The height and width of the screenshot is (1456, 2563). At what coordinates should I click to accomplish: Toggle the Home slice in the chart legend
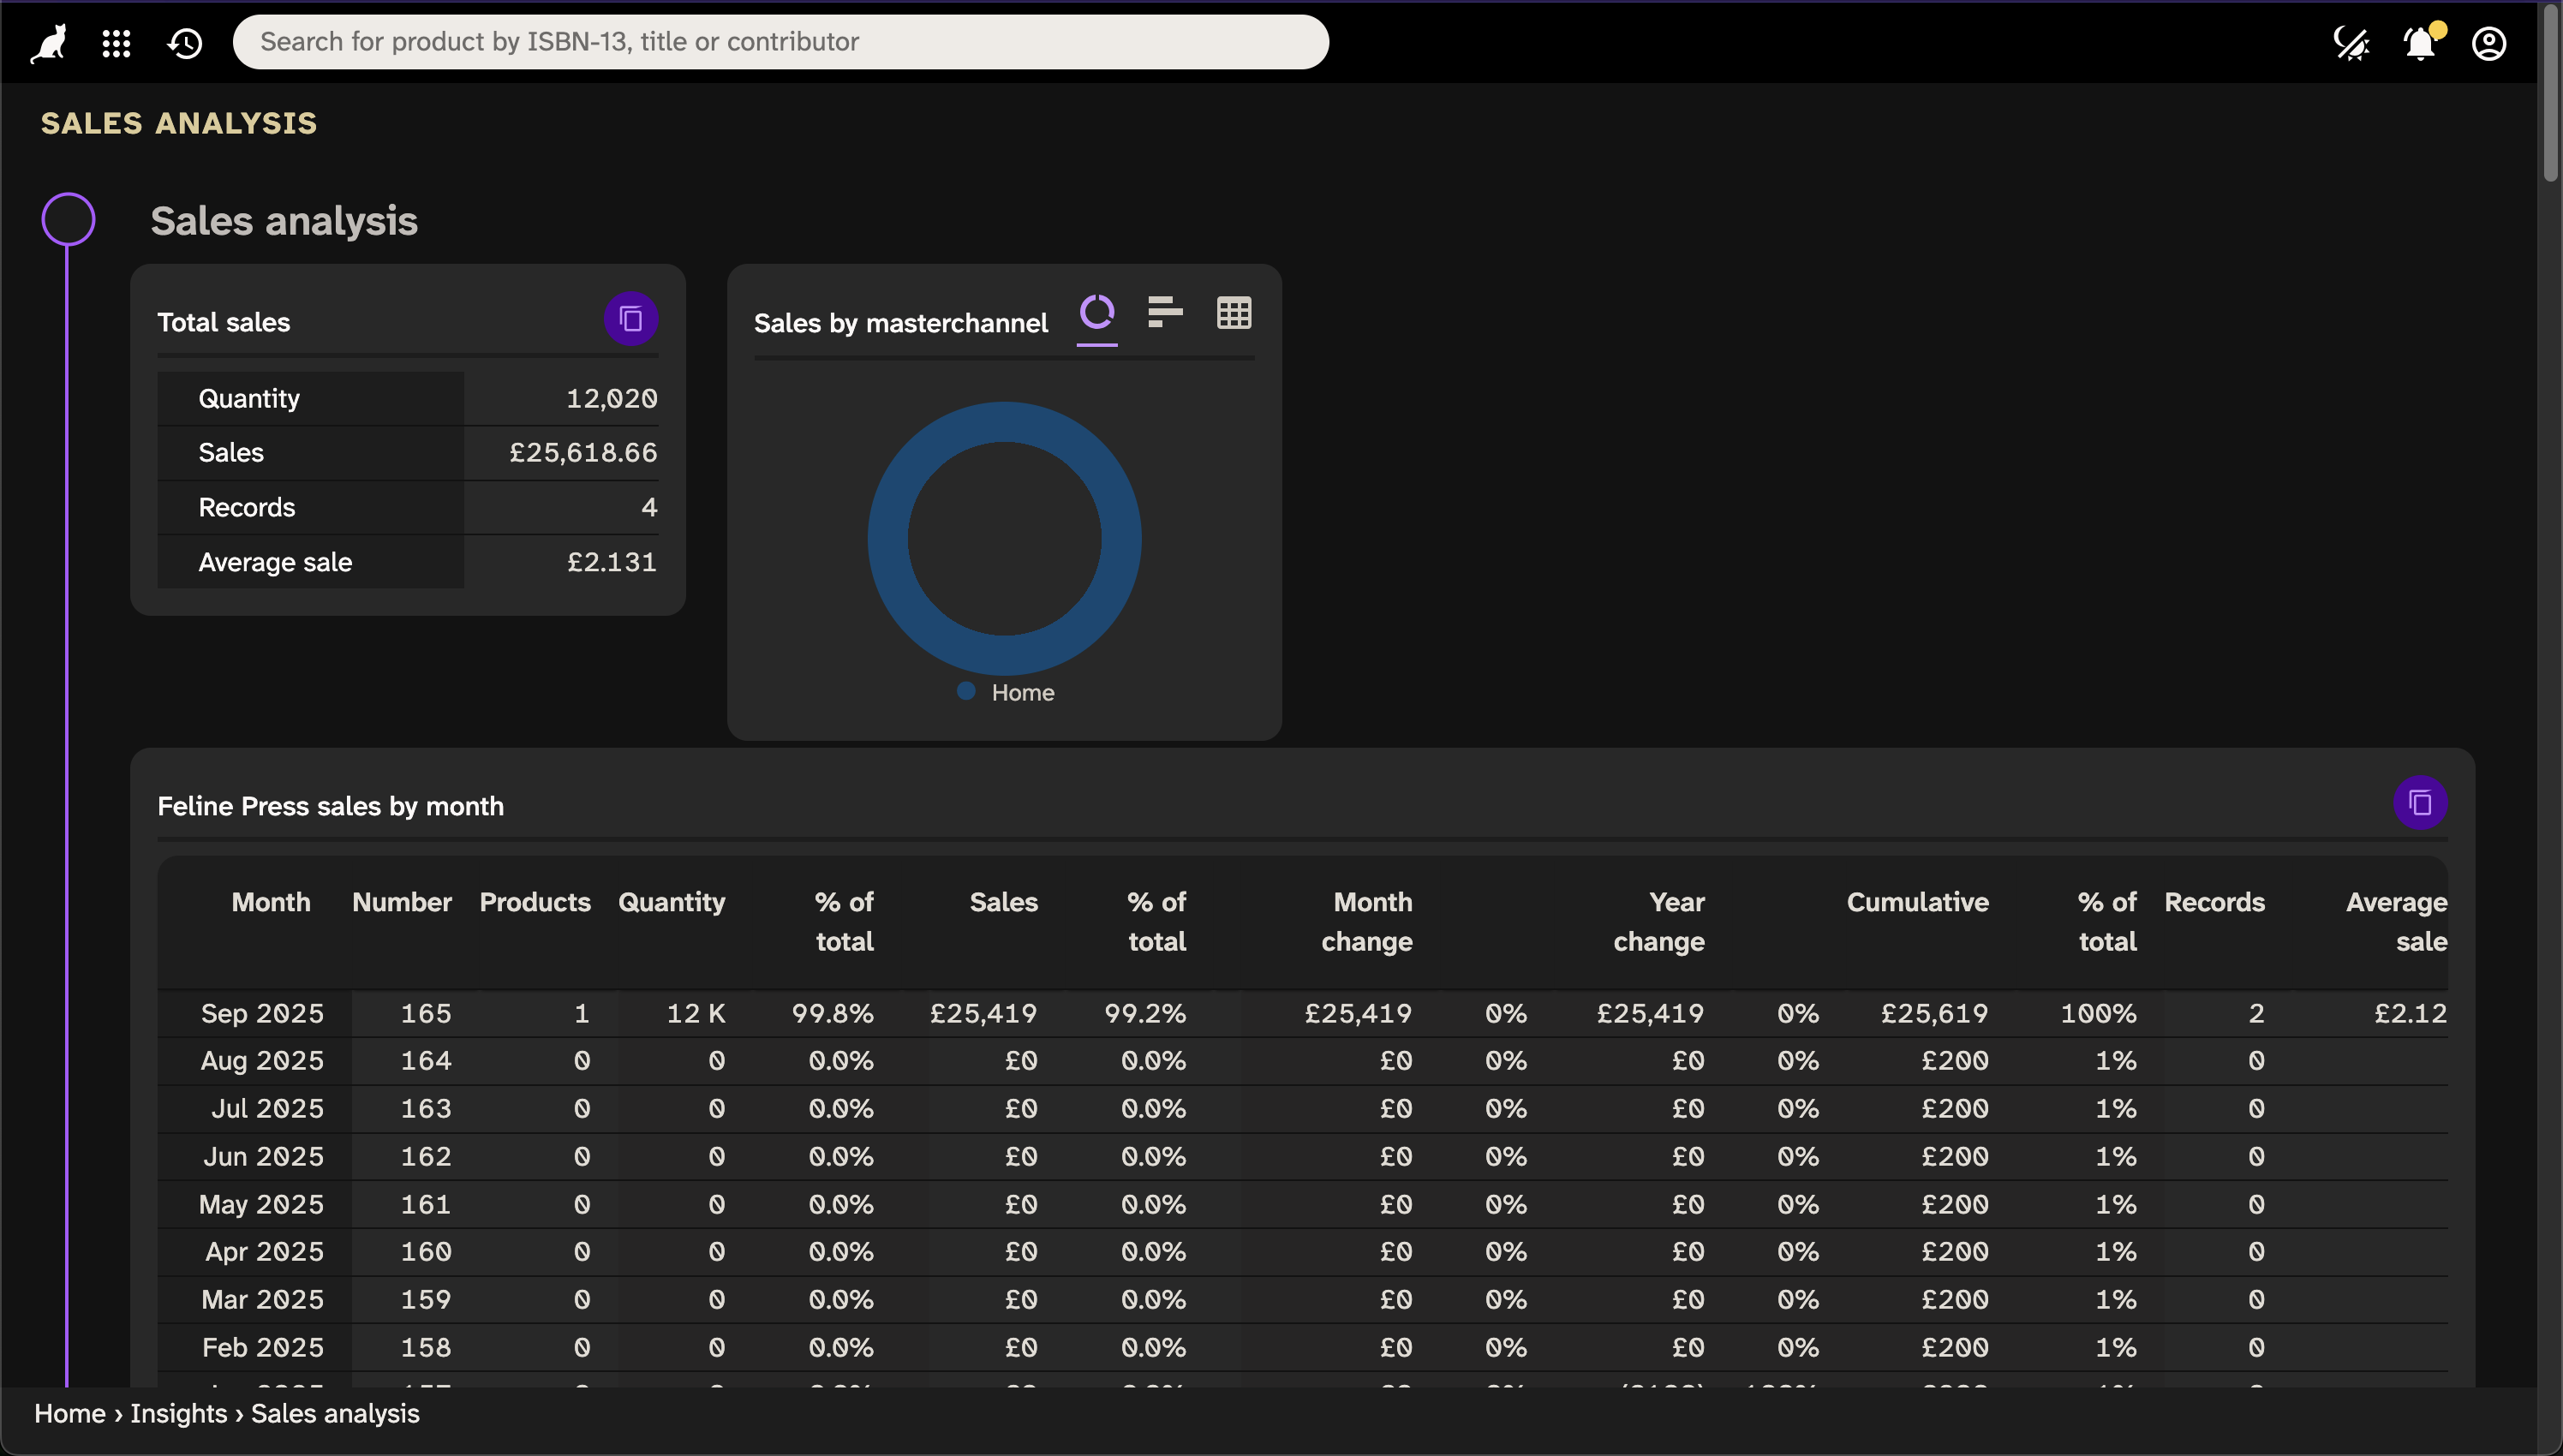click(1005, 691)
